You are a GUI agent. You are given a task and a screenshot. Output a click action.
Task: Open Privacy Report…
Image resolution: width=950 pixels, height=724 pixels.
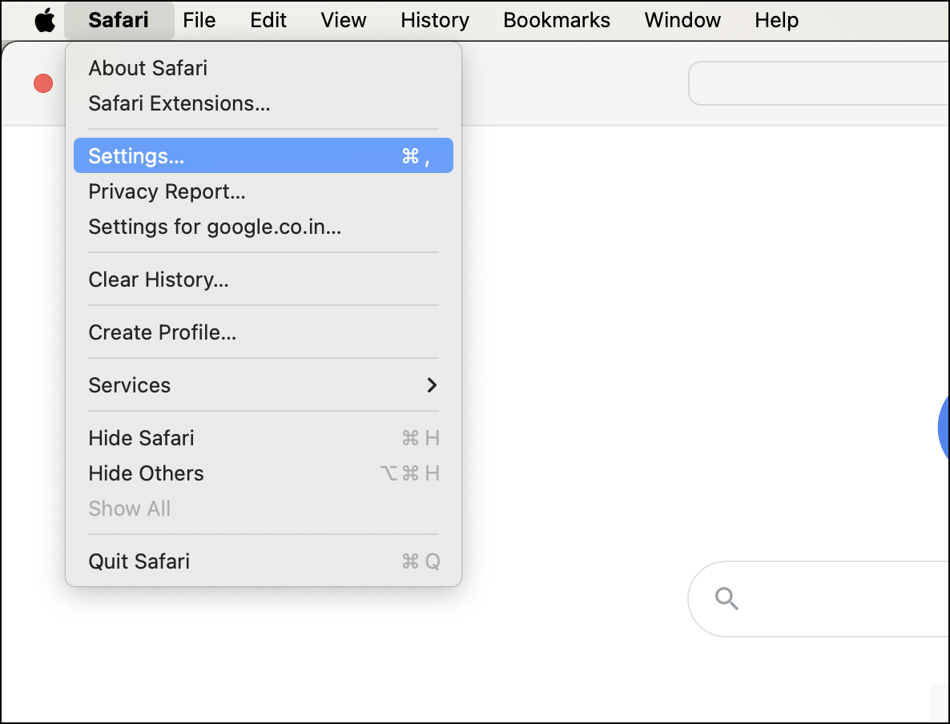coord(263,191)
